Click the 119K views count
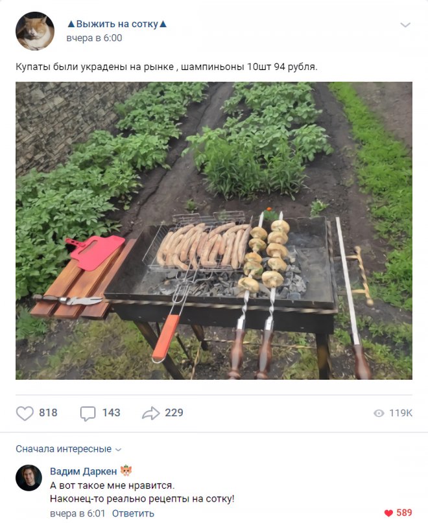 [400, 413]
